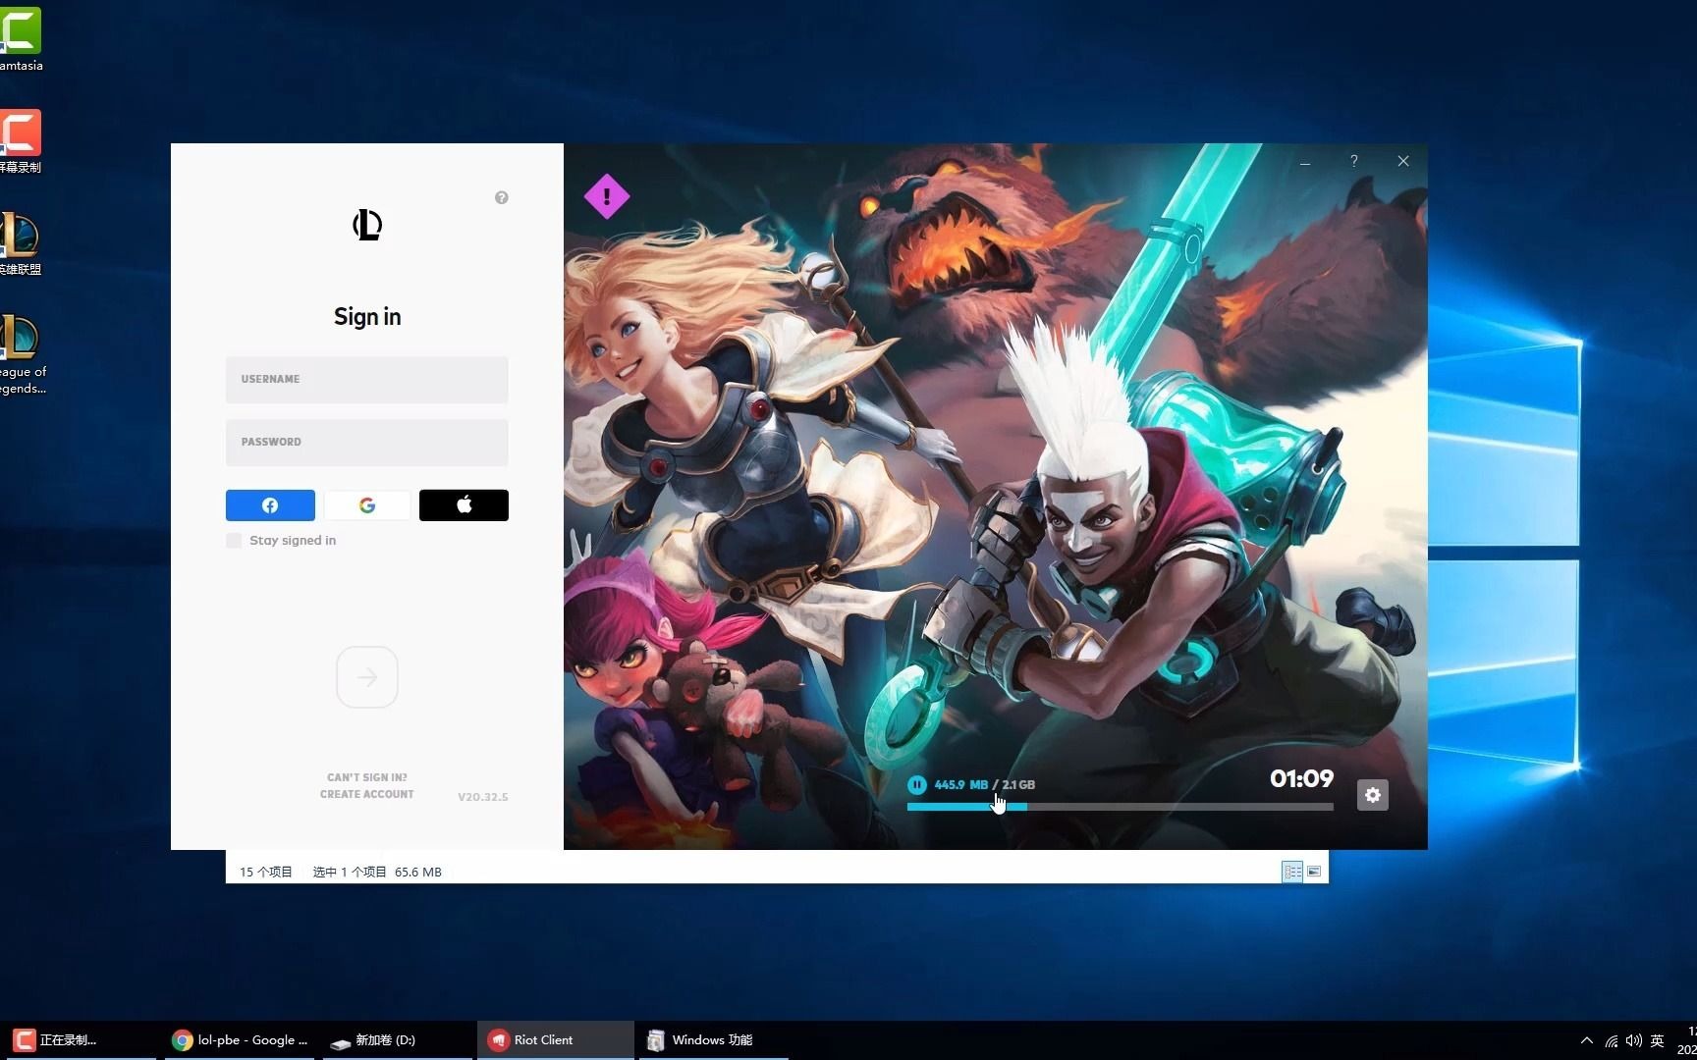This screenshot has width=1697, height=1060.
Task: Click the Riot Client taskbar item
Action: click(556, 1040)
